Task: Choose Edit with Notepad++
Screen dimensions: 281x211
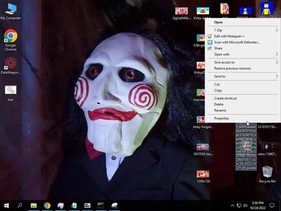Action: point(243,36)
